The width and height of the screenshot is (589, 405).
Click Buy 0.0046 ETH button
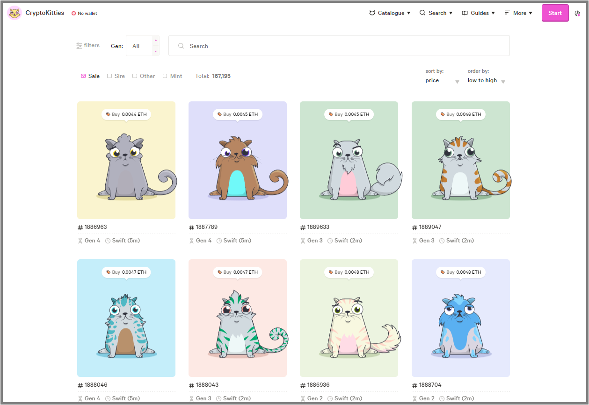461,114
